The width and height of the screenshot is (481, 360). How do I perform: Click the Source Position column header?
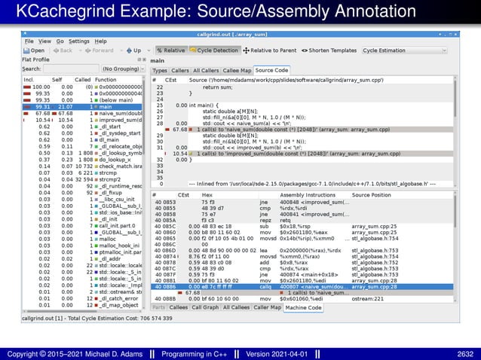371,195
